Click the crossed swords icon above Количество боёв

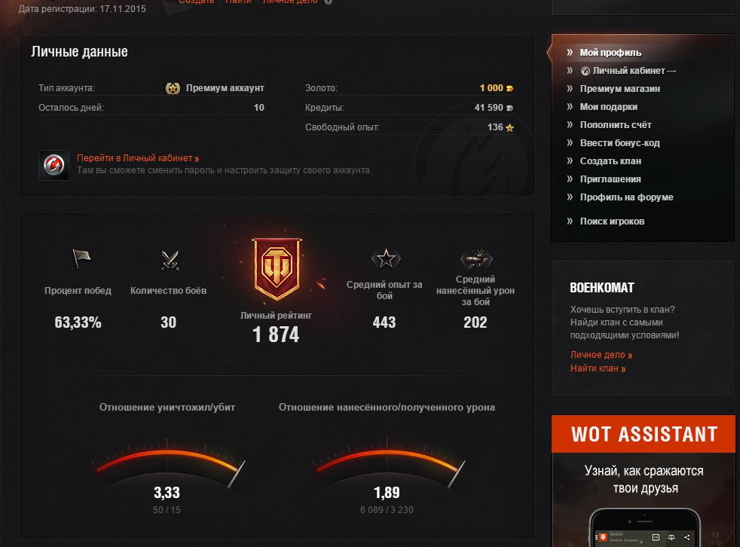(x=170, y=260)
